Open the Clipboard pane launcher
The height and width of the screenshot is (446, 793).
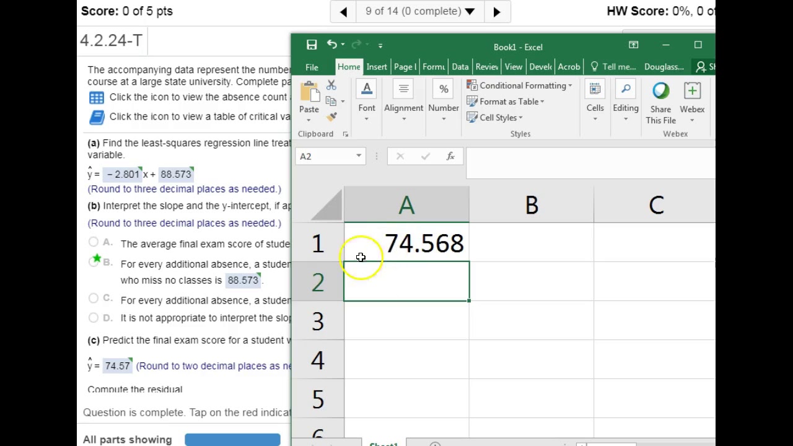346,134
